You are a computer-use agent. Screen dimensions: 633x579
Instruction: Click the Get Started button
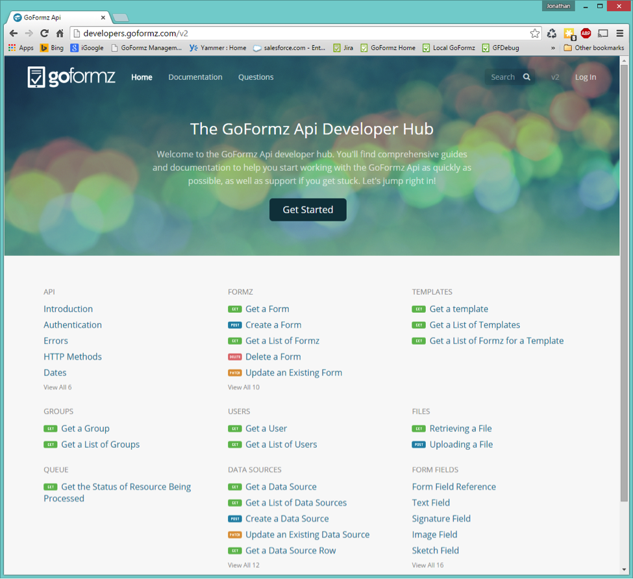pyautogui.click(x=308, y=210)
